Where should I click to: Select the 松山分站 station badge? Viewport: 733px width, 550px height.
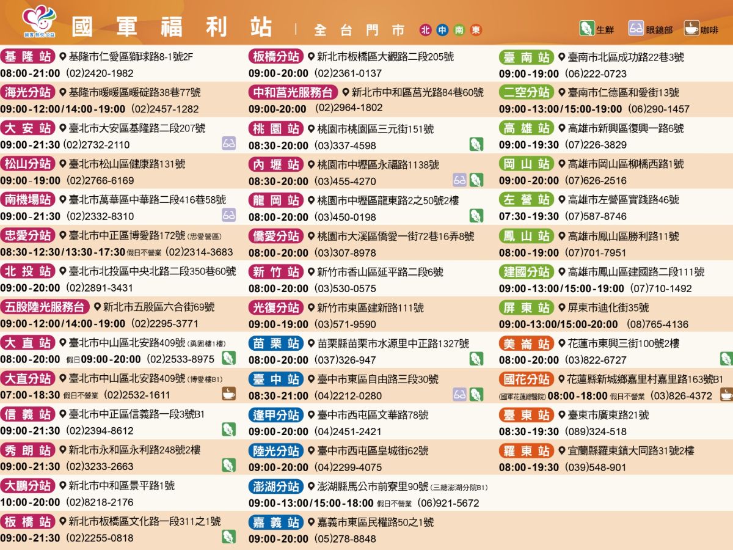[28, 164]
